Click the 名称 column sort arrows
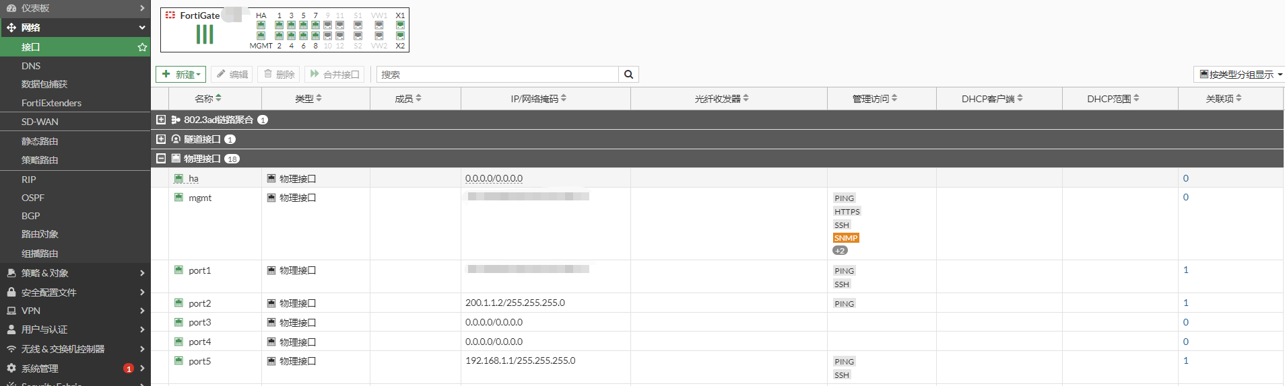This screenshot has width=1285, height=386. [219, 98]
